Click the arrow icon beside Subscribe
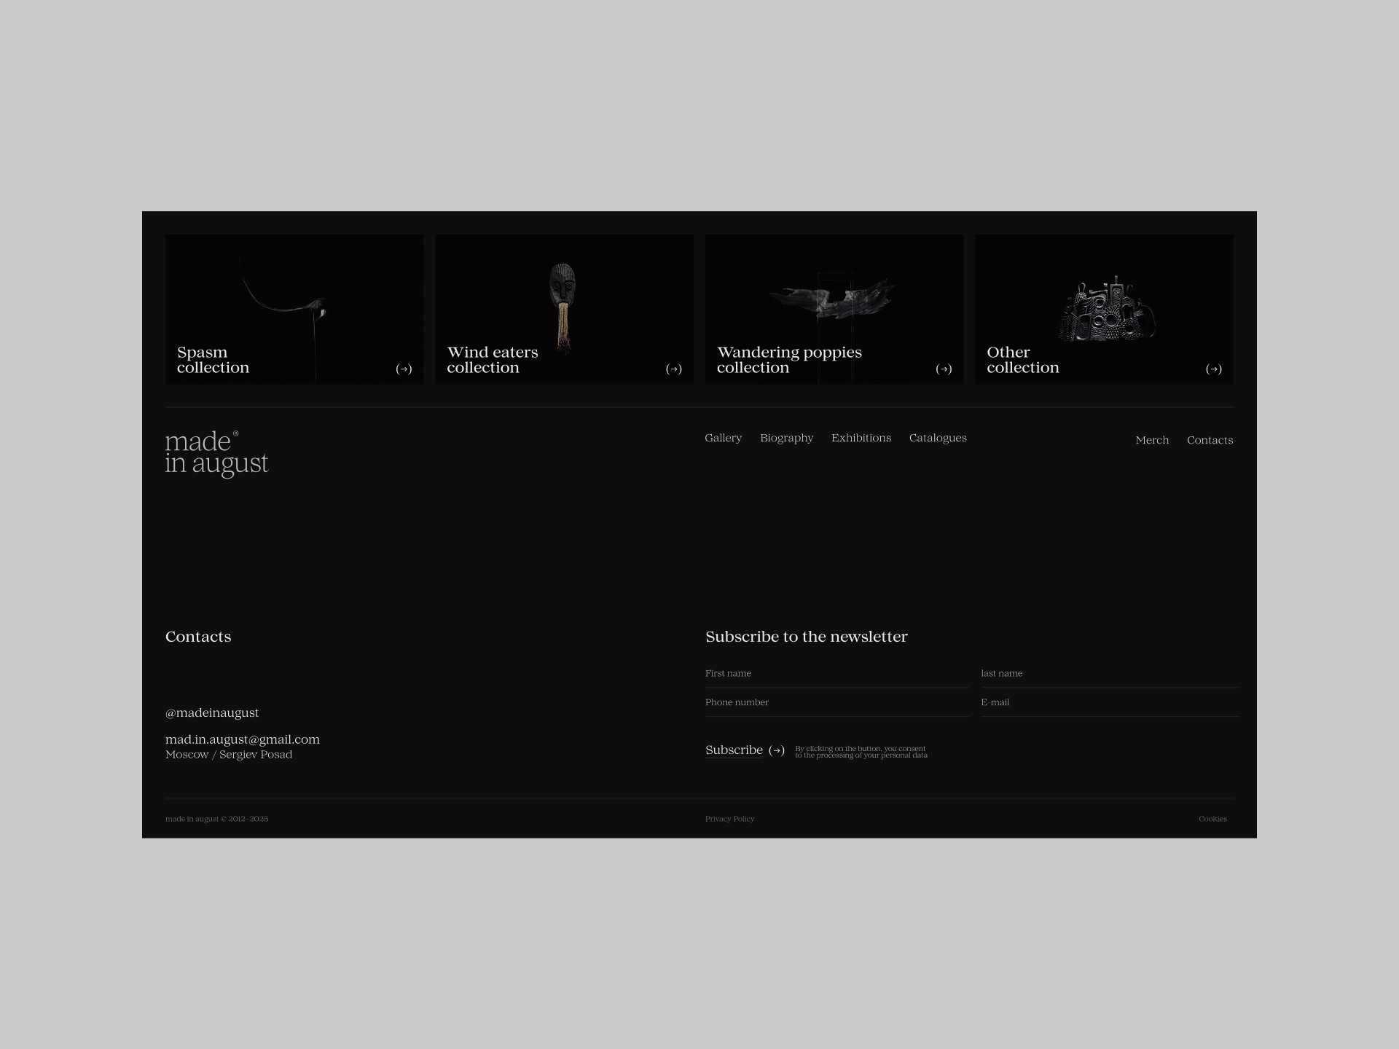1399x1049 pixels. 777,750
